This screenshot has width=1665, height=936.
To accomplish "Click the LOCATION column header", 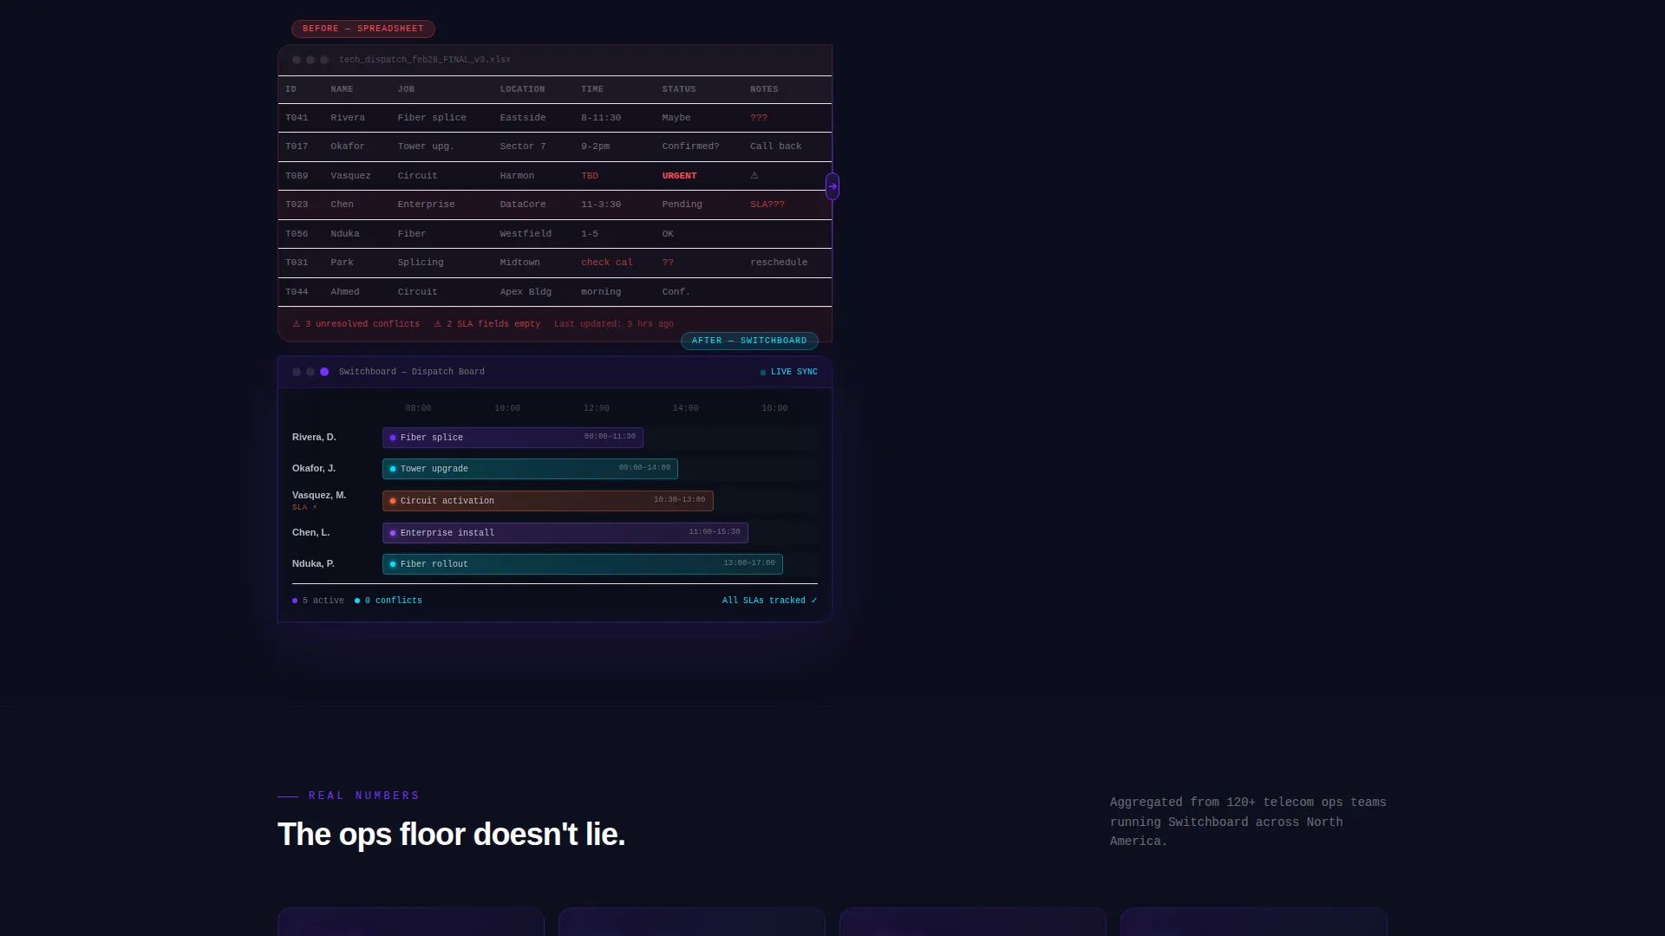I will point(522,89).
